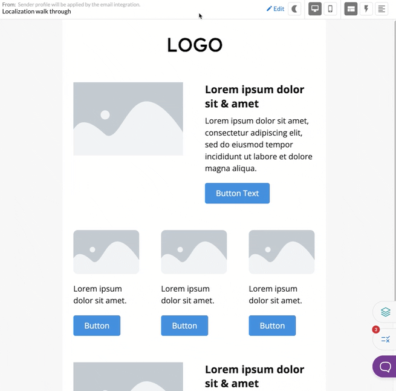Select the right small placeholder image

click(282, 252)
